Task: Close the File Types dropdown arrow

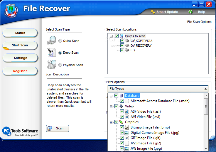Action: pyautogui.click(x=205, y=89)
